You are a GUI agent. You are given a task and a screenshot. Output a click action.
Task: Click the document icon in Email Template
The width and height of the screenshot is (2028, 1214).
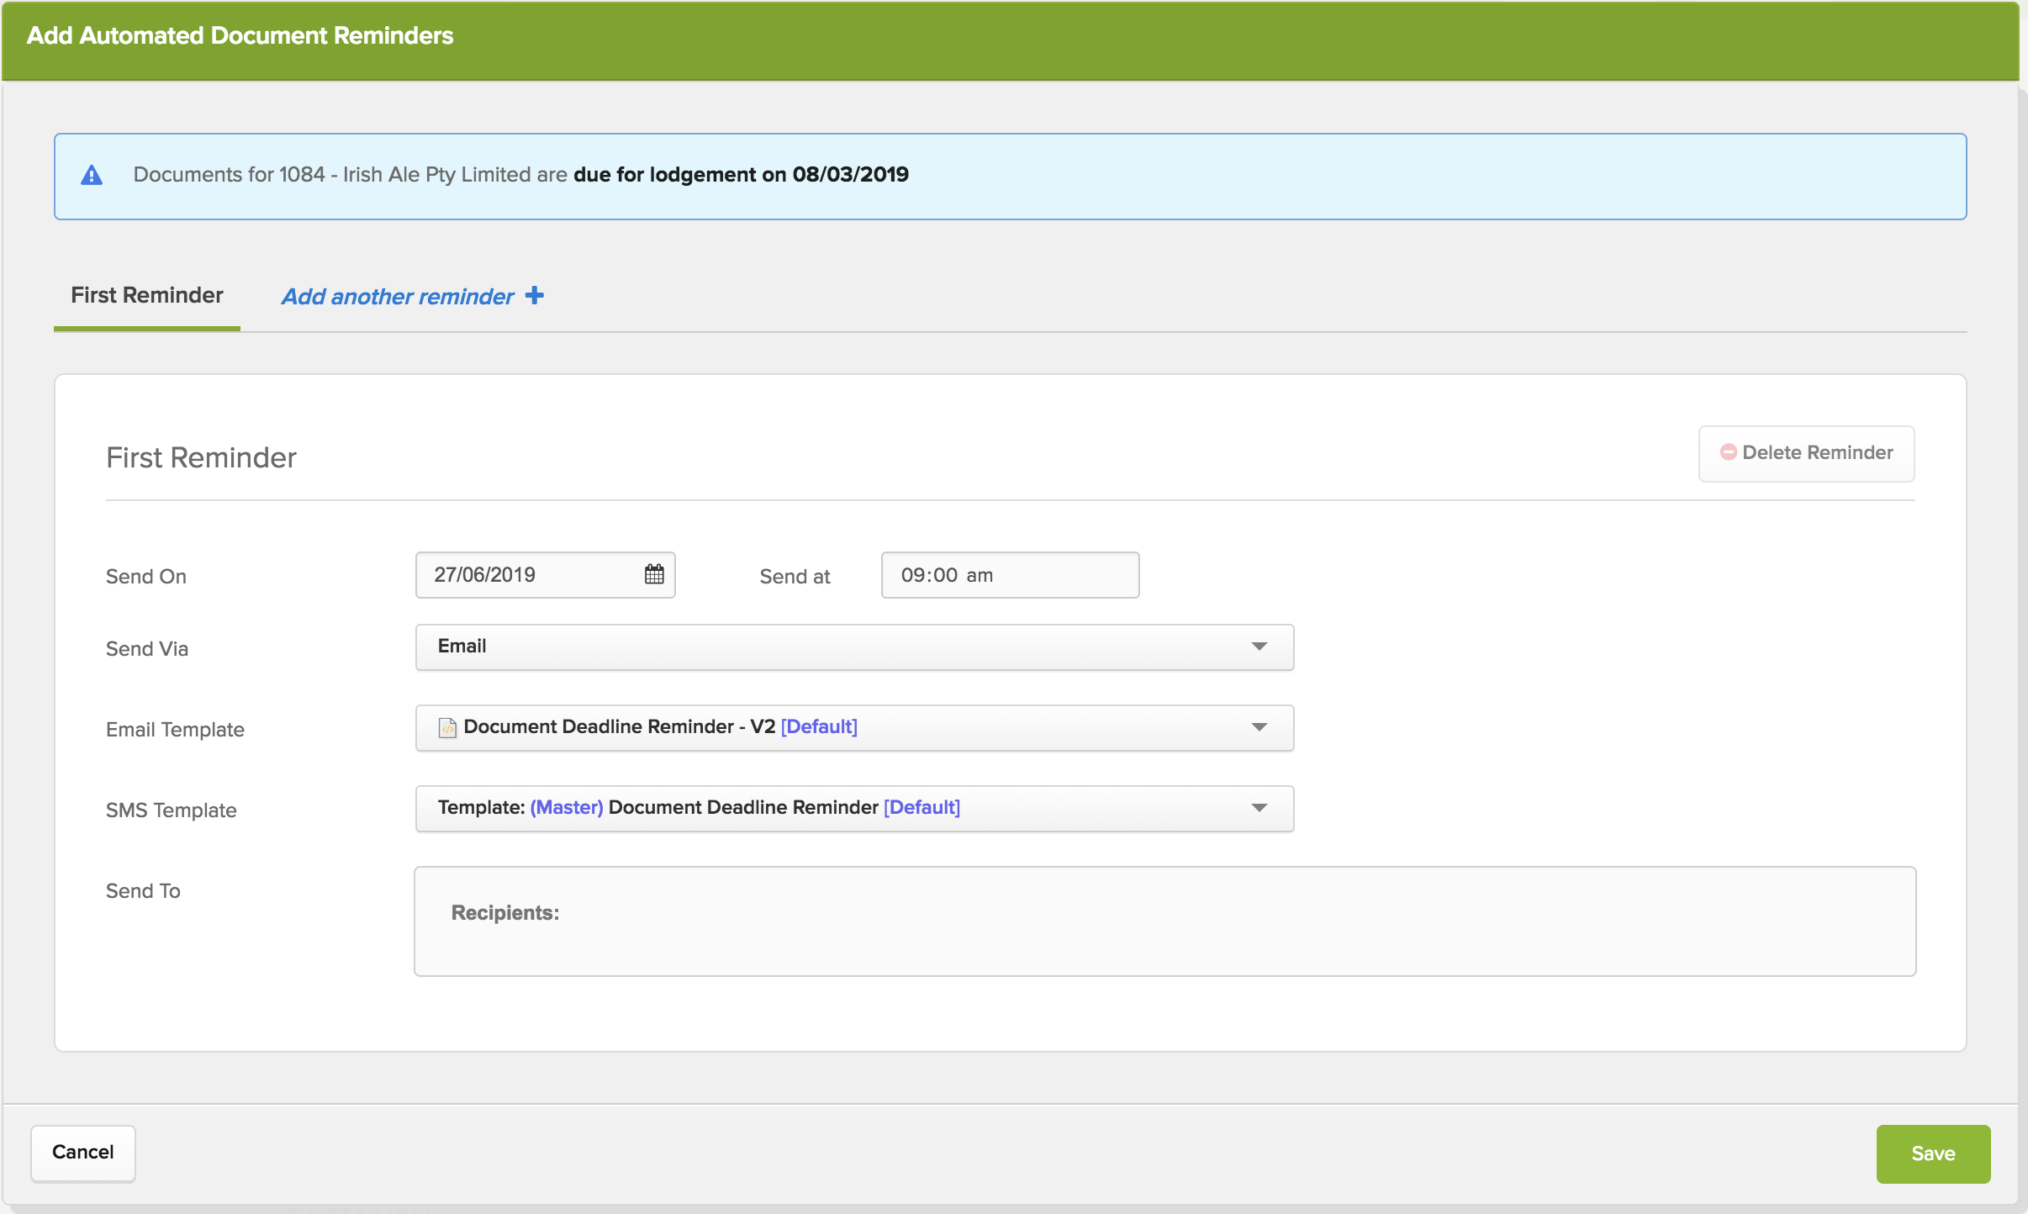coord(447,727)
